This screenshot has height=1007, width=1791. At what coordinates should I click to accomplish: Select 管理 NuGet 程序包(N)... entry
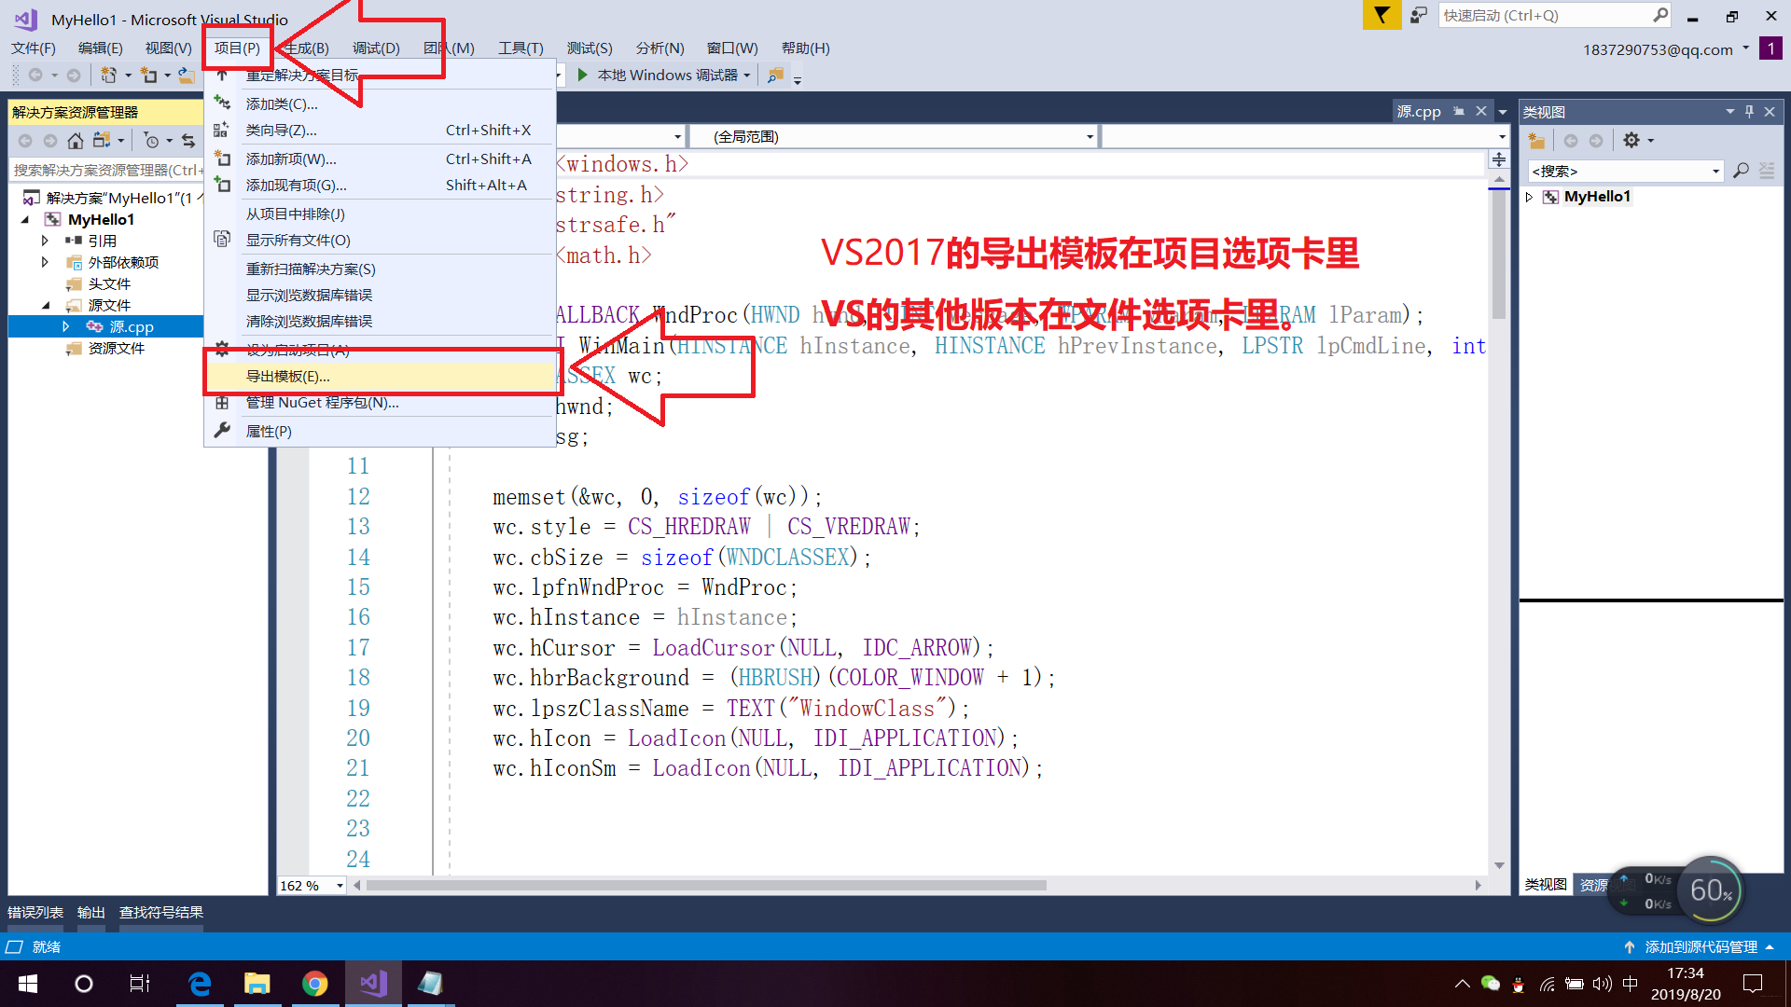[382, 403]
